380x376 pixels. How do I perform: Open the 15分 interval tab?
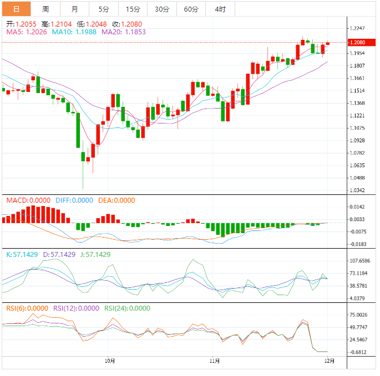(133, 9)
